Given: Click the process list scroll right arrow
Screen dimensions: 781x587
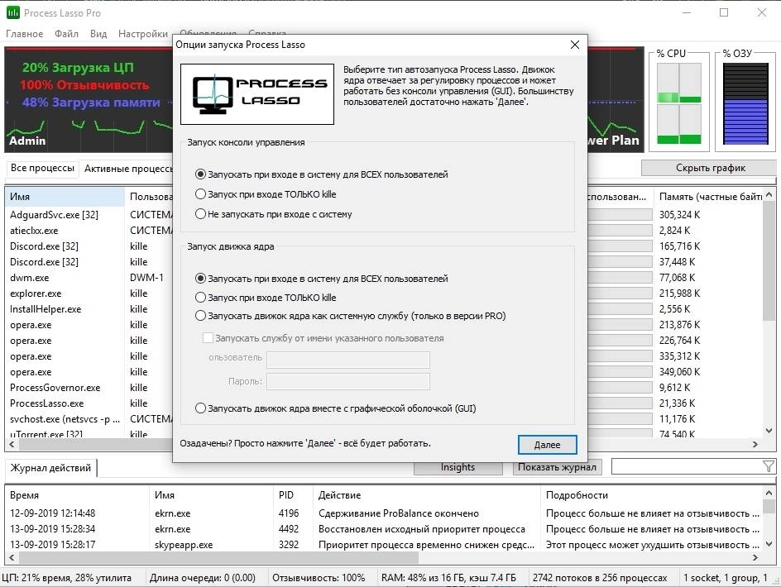Looking at the screenshot, I should pyautogui.click(x=755, y=444).
